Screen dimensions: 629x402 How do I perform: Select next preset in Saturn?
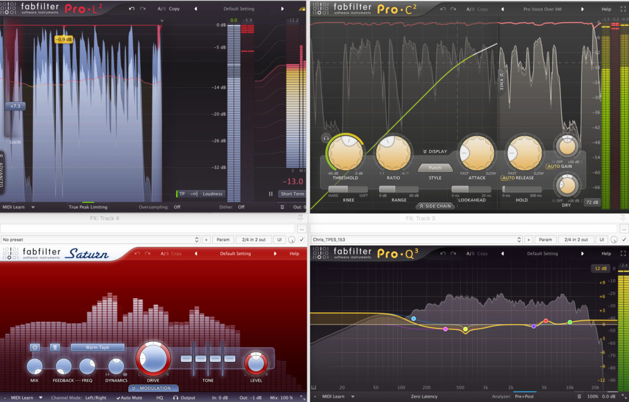pos(275,253)
